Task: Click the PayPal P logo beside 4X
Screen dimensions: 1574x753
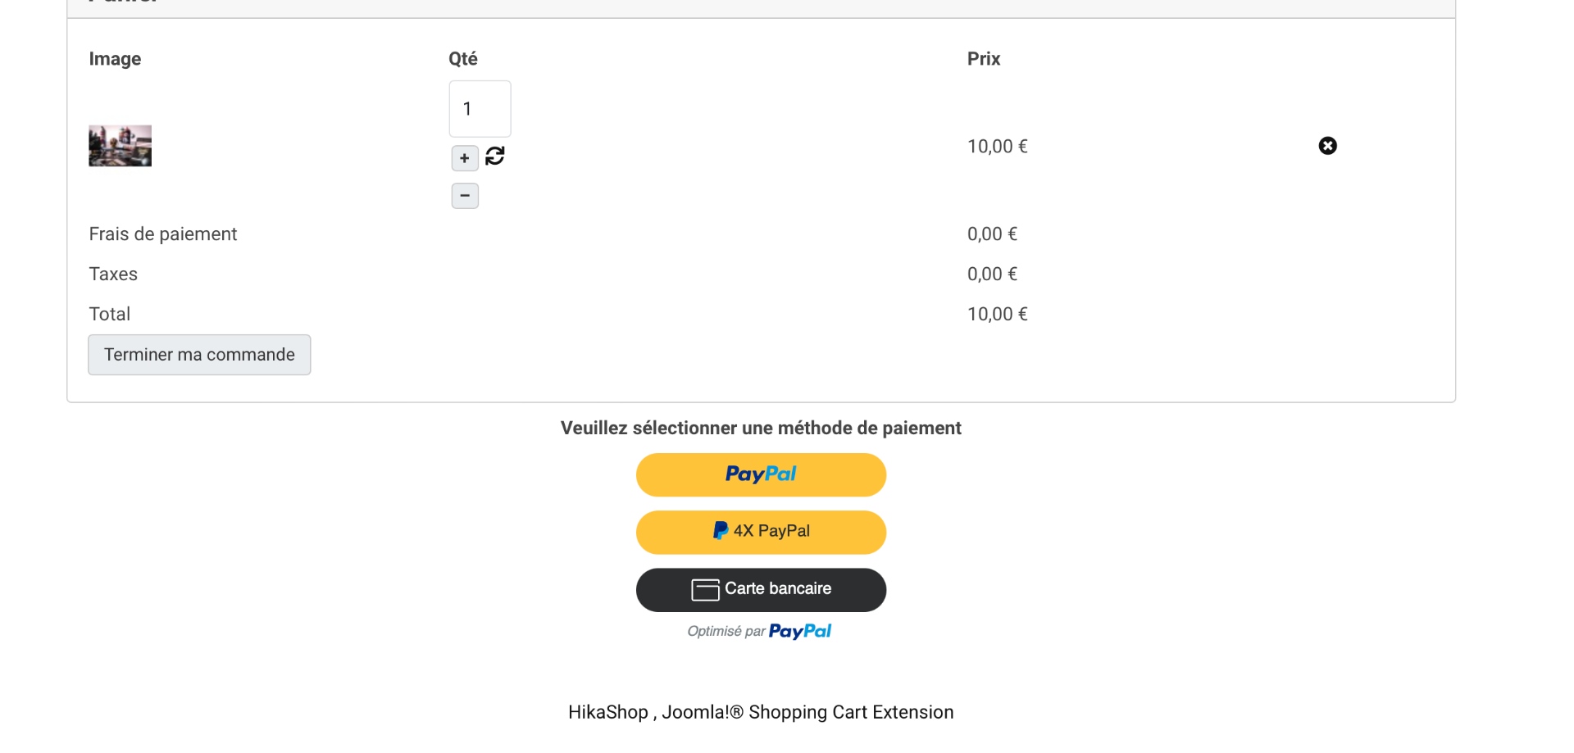Action: tap(720, 531)
